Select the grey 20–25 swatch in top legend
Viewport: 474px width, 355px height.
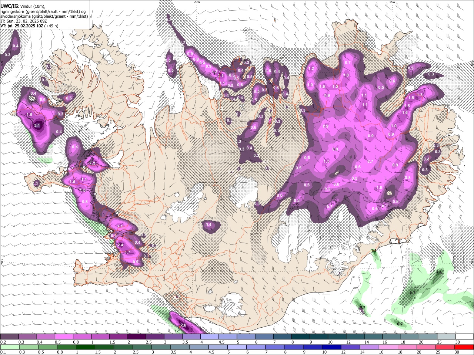pyautogui.click(x=429, y=337)
